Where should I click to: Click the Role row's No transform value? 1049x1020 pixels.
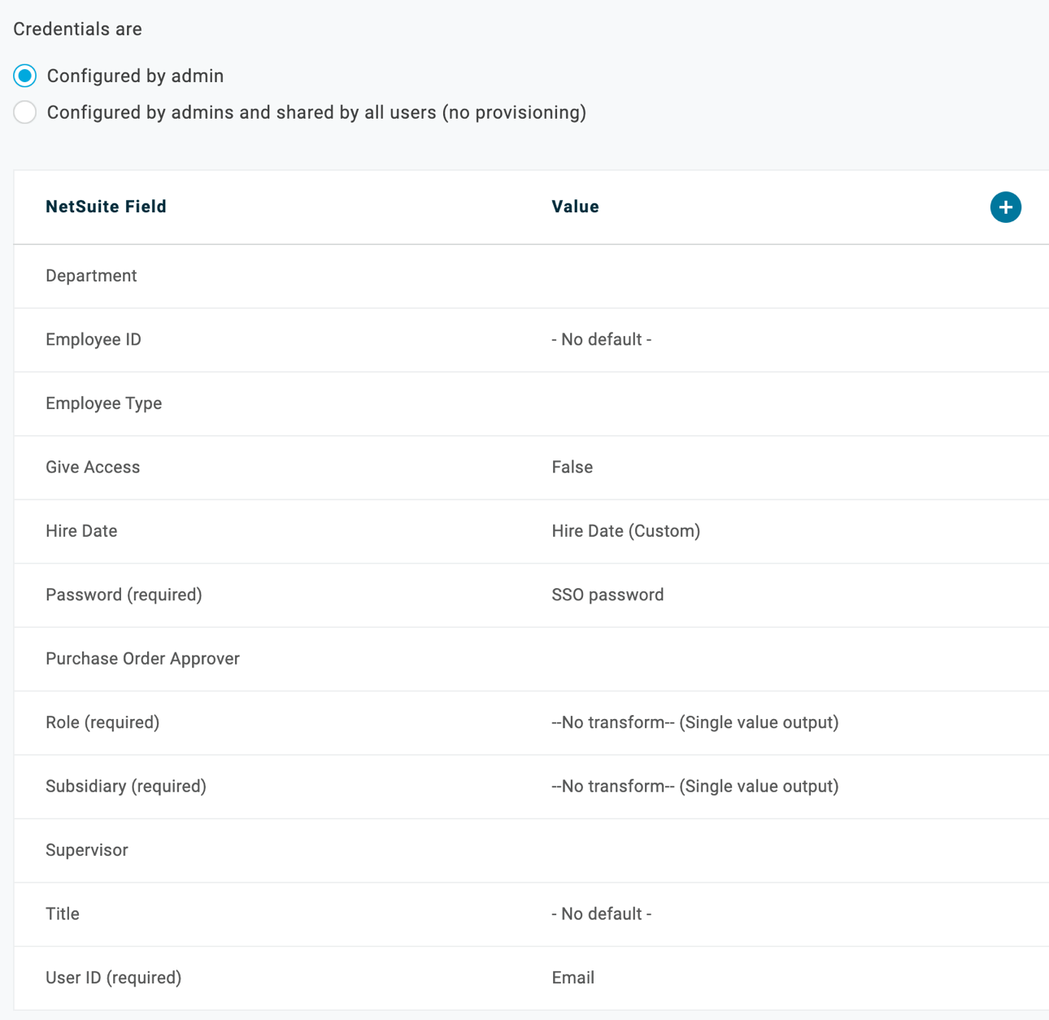coord(694,722)
